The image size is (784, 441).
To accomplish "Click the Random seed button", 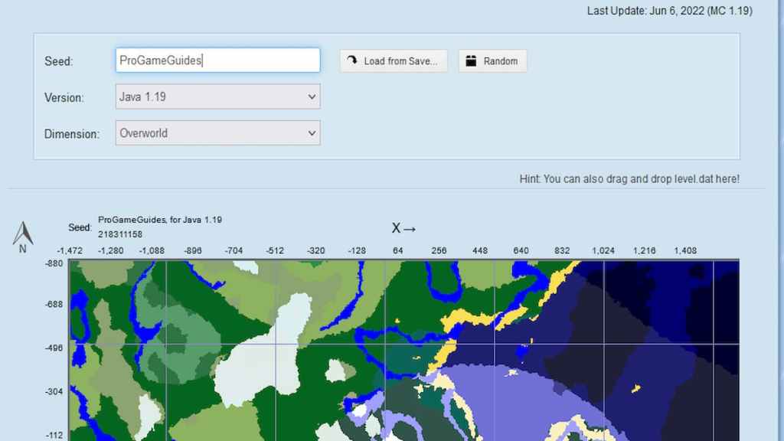I will [x=492, y=60].
